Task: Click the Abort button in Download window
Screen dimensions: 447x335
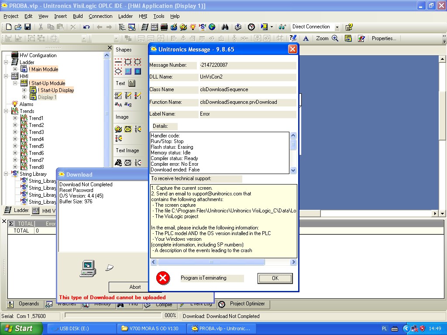Action: [135, 287]
